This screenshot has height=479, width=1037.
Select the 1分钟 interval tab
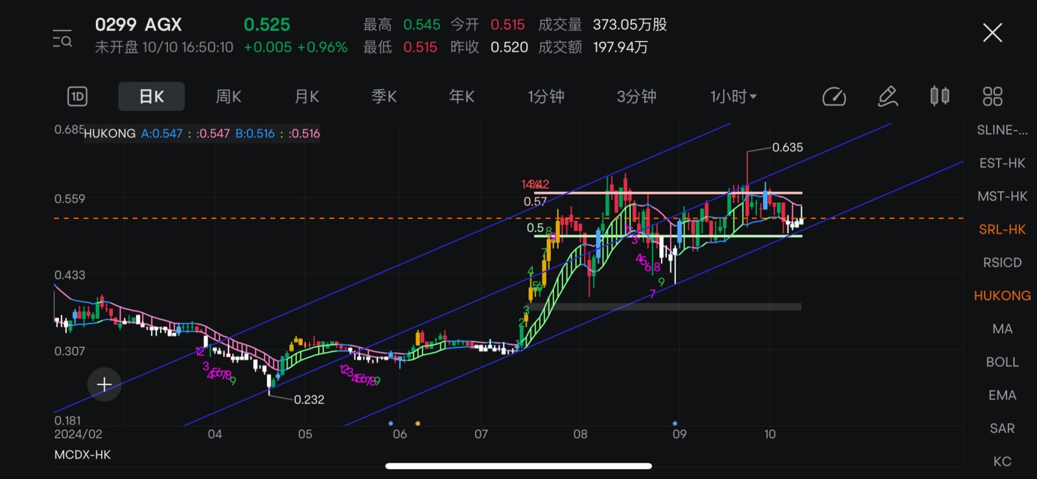coord(546,97)
